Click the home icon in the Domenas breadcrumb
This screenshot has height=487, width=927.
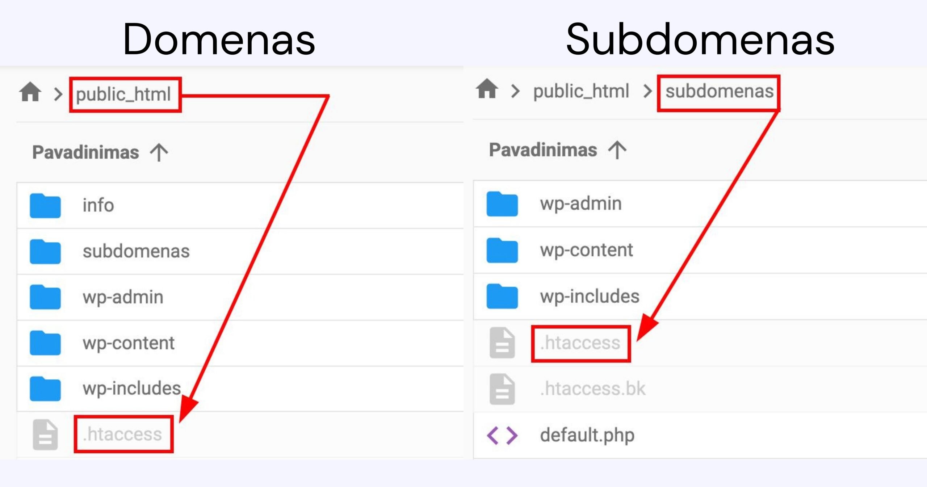pyautogui.click(x=30, y=92)
